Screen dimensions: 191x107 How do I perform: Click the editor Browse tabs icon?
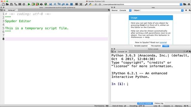[x=1, y=10]
